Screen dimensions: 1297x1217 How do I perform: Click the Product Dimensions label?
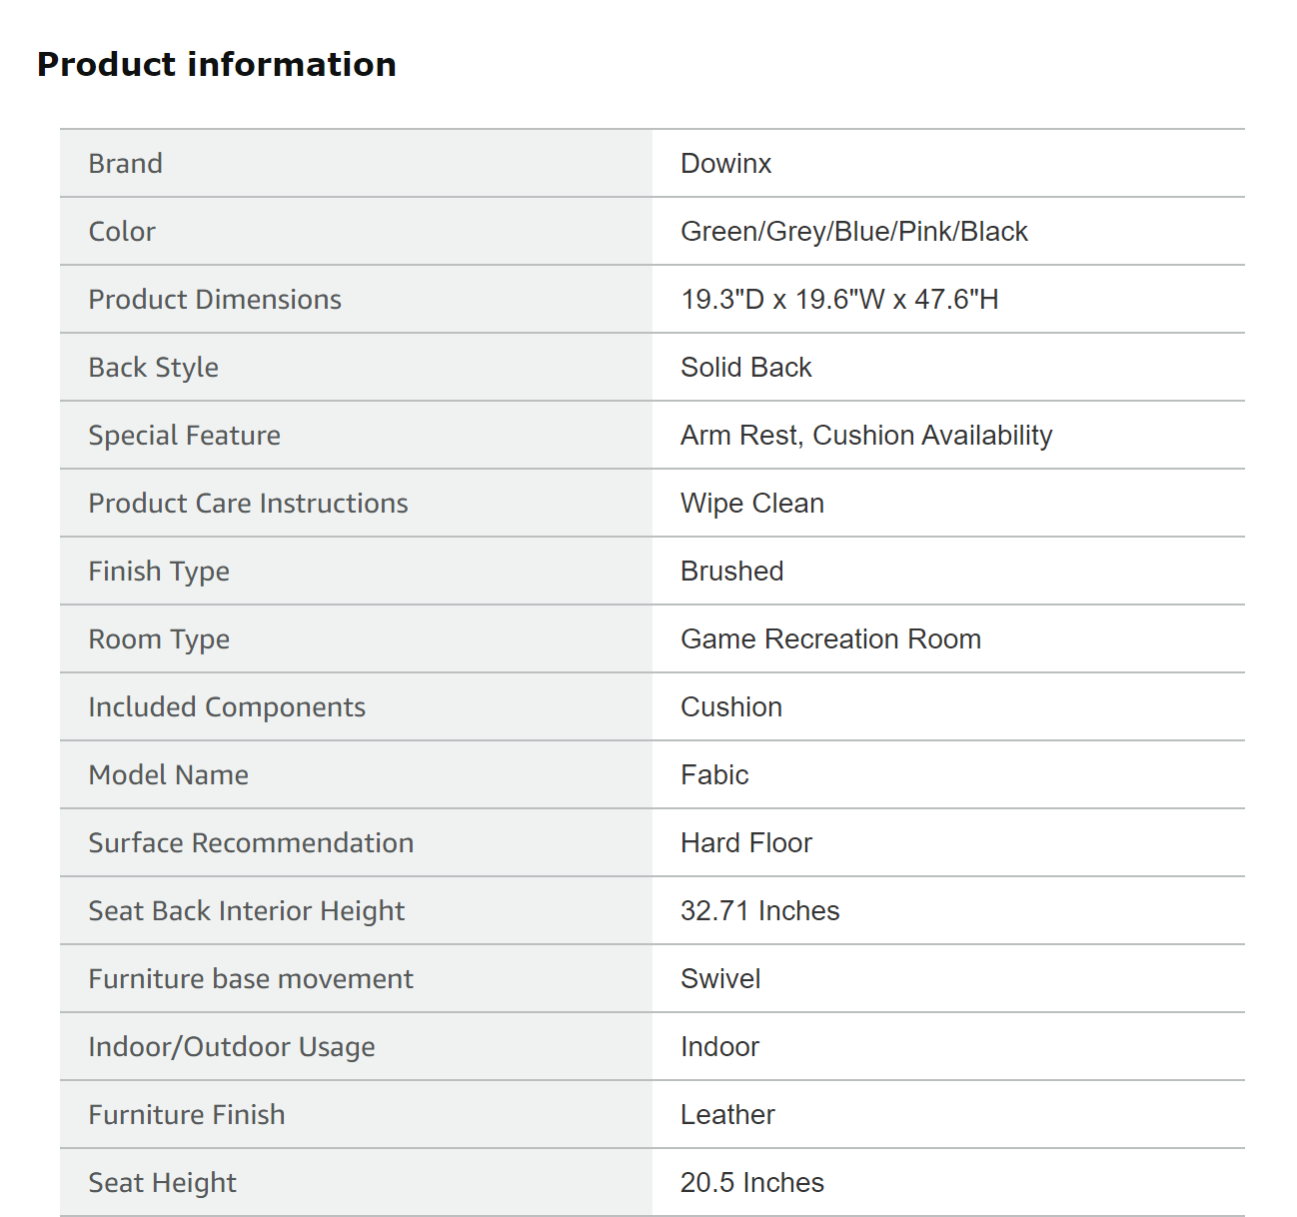(x=215, y=300)
